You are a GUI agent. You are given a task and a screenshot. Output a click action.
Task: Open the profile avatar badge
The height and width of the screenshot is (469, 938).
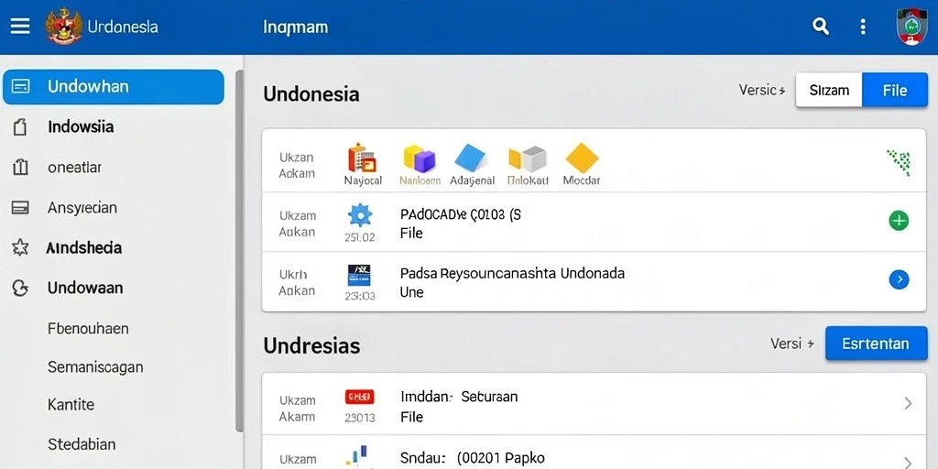912,27
